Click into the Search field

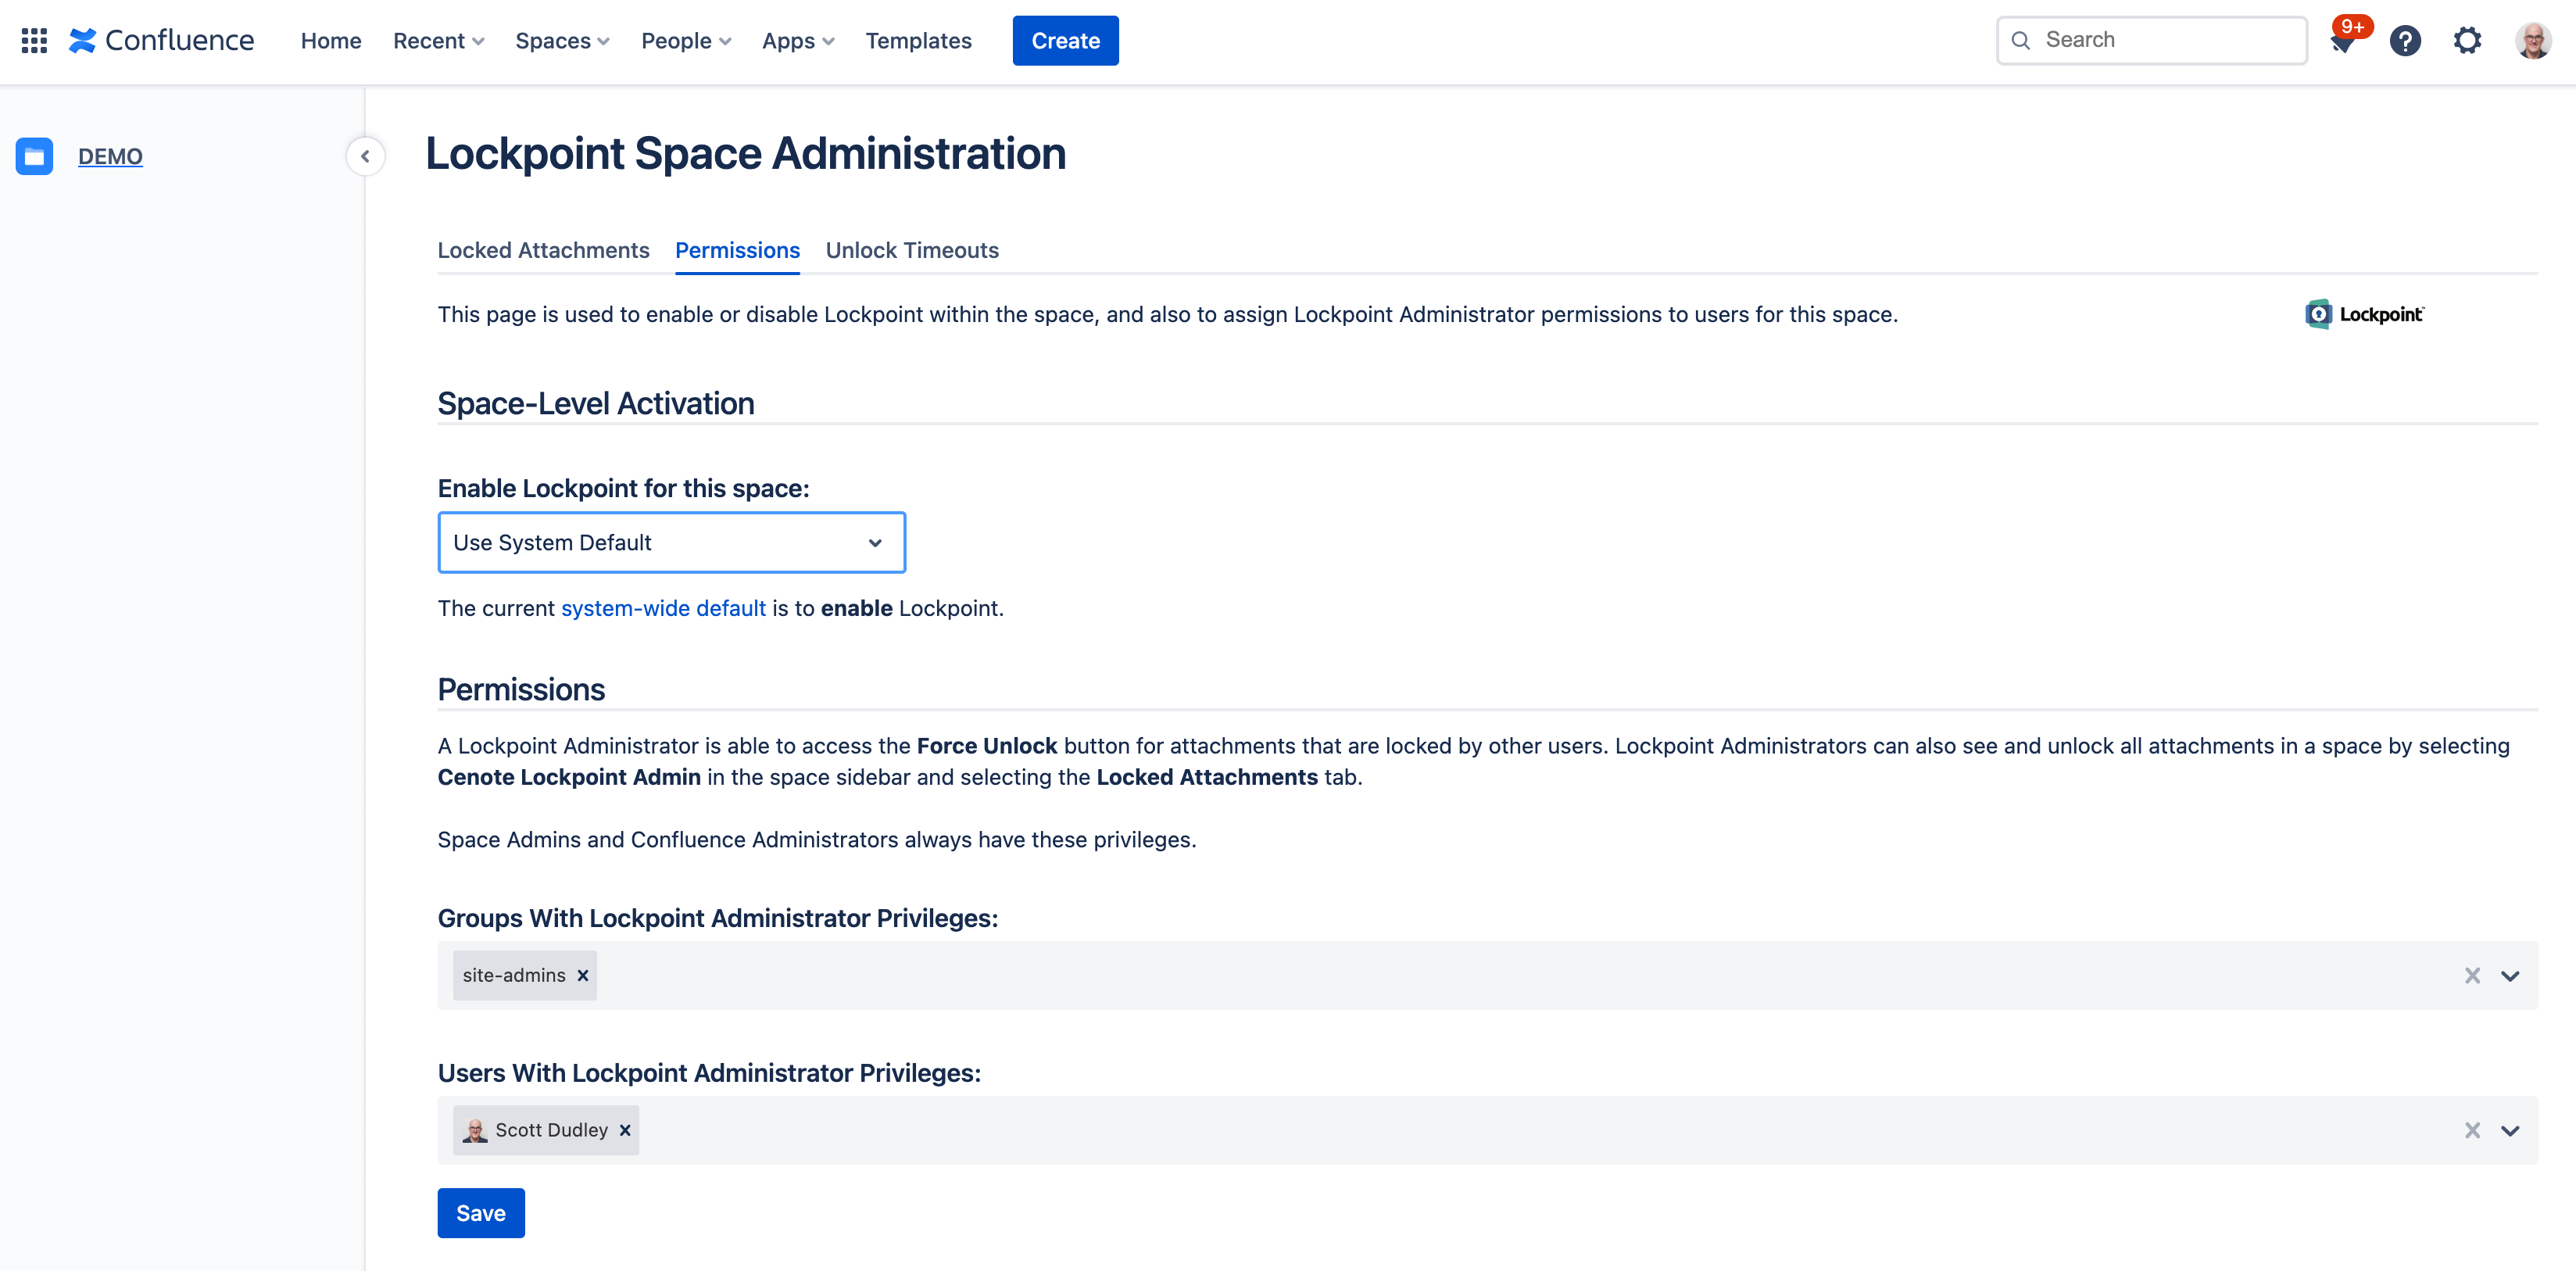point(2152,41)
